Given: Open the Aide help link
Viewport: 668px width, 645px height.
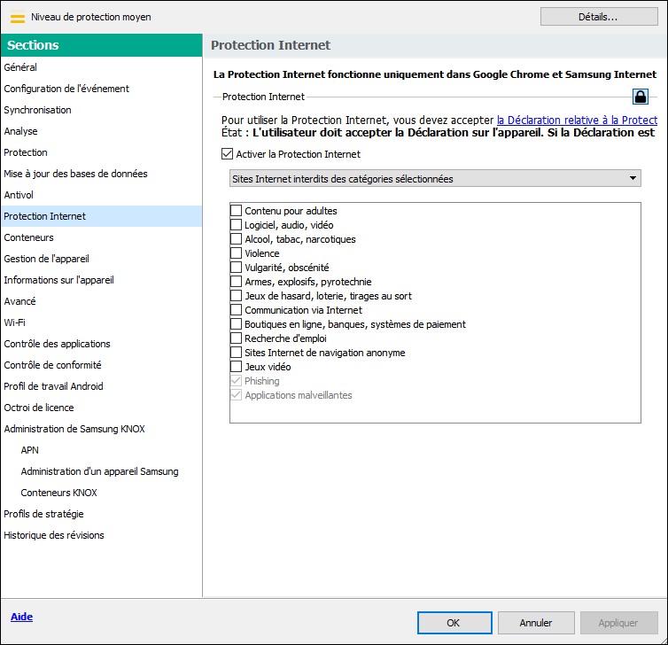Looking at the screenshot, I should coord(21,617).
